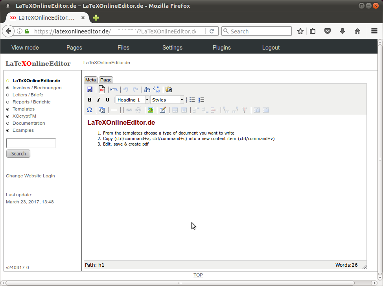Click Logout in the top menu
Viewport: 383px width, 286px height.
coord(271,48)
